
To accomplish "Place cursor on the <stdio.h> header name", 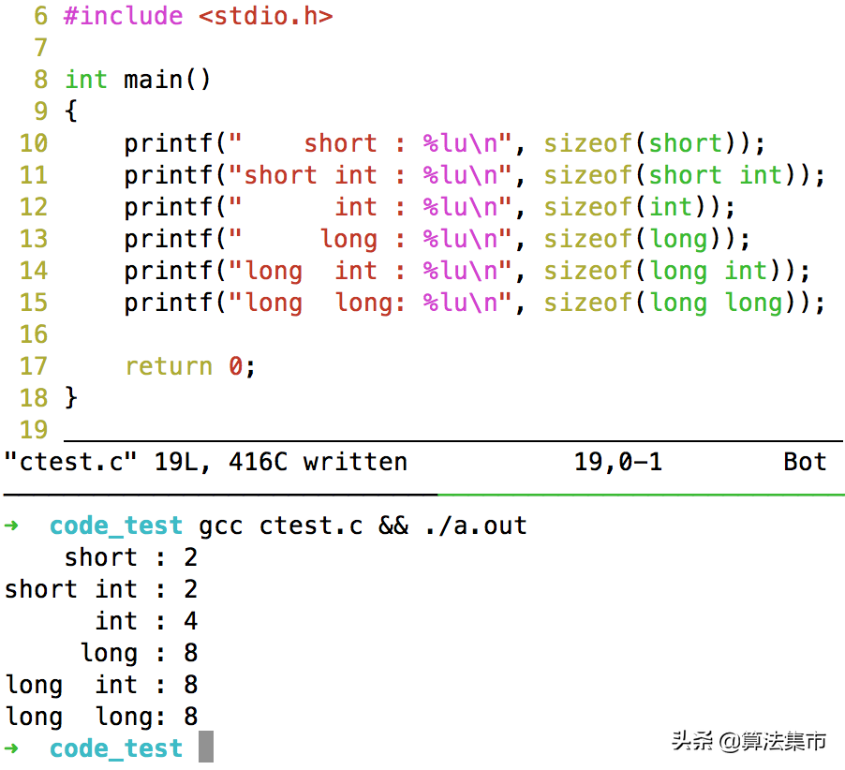I will pos(265,16).
